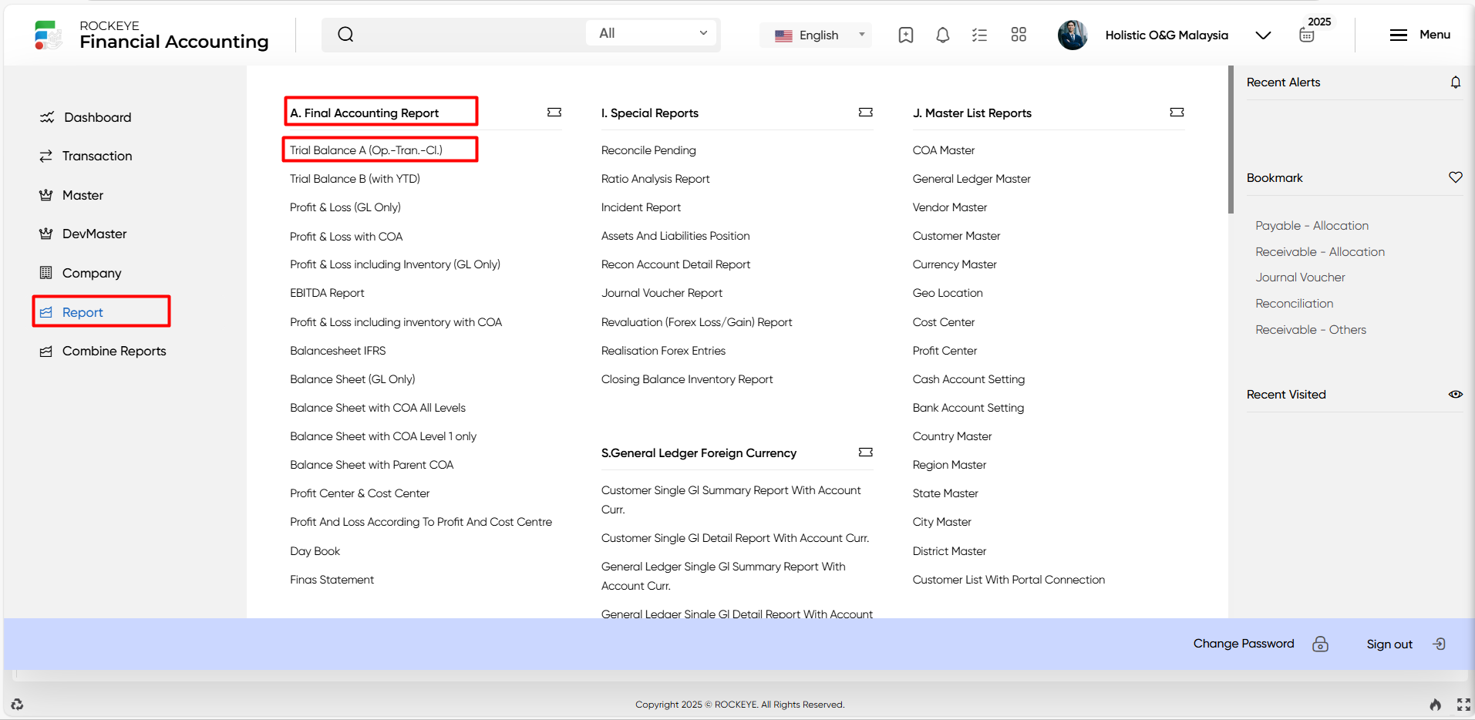
Task: Click the search magnifier icon
Action: point(345,34)
